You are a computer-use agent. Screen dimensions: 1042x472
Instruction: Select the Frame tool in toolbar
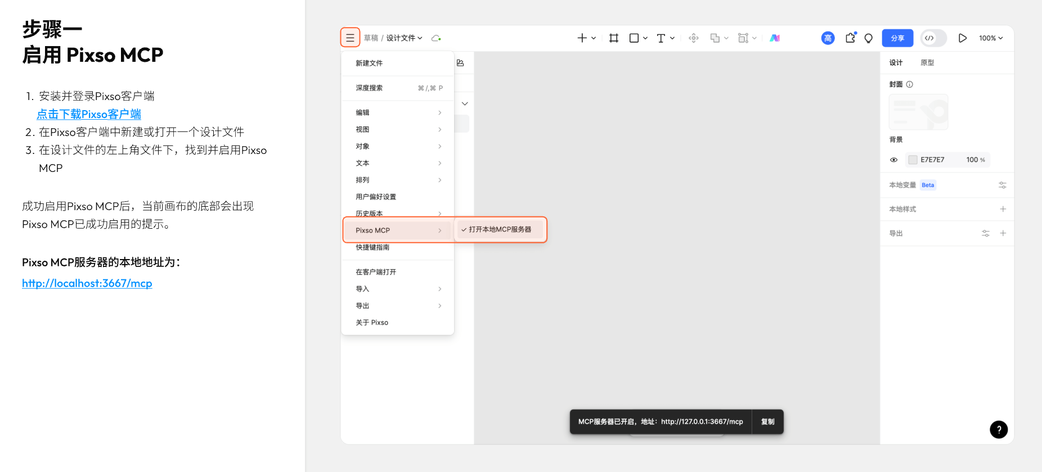coord(614,38)
